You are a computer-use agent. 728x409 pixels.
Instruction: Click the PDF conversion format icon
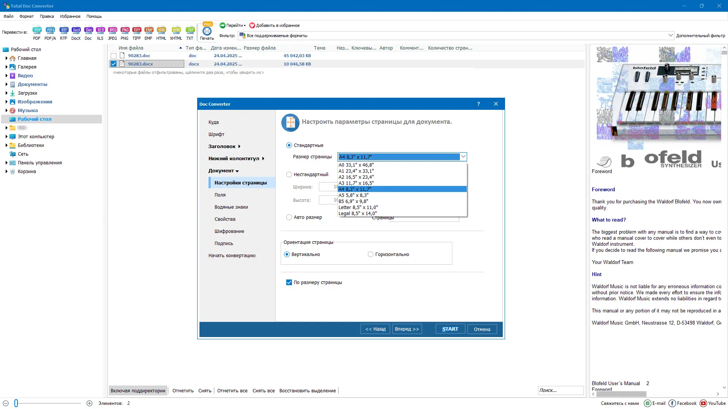[x=37, y=30]
